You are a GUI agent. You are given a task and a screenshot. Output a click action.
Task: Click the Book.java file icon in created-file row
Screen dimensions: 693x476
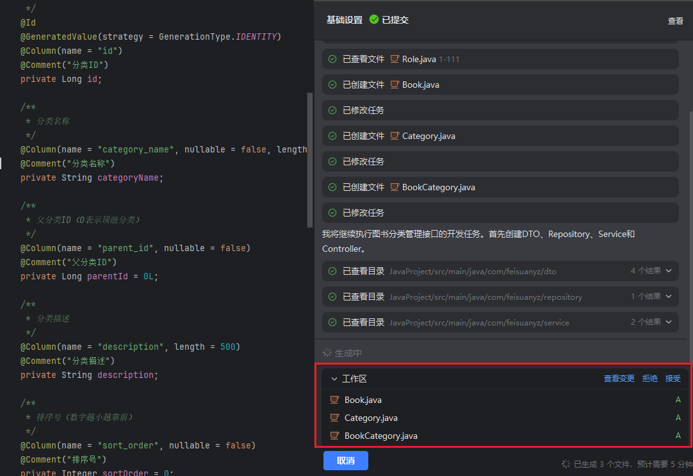pos(395,85)
